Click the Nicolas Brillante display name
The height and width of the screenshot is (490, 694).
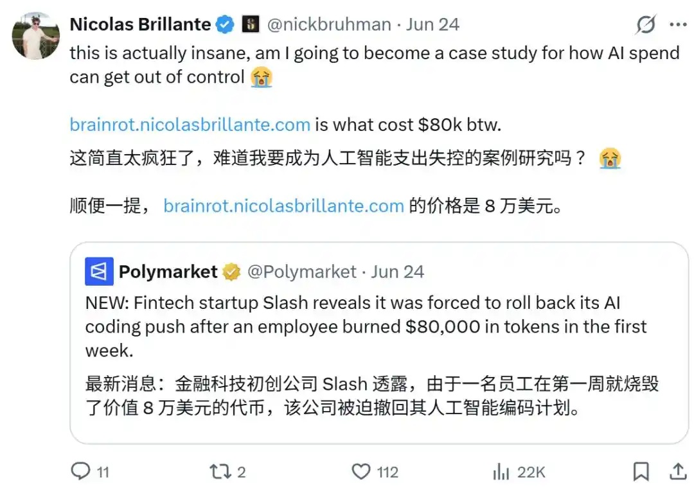(x=140, y=24)
